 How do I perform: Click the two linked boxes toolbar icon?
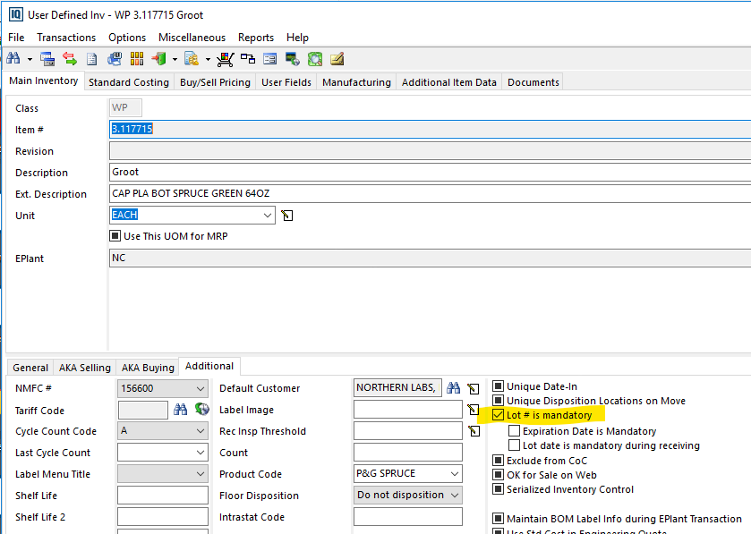tap(248, 59)
